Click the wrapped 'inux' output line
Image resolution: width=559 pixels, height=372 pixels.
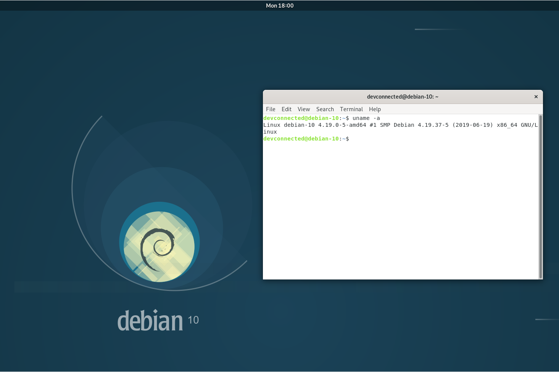[x=270, y=132]
